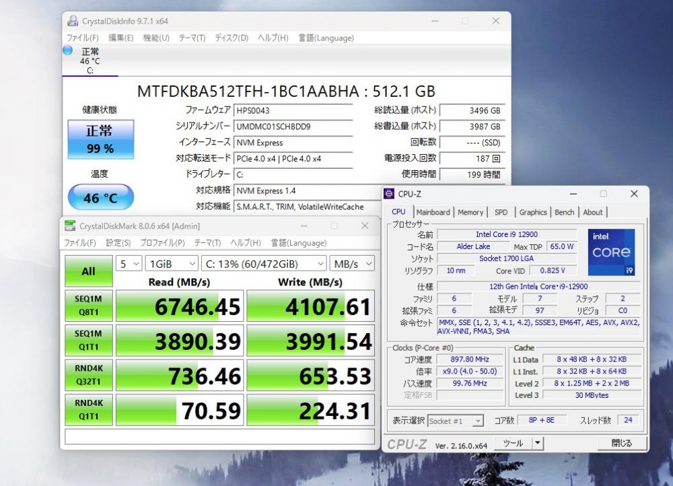The image size is (673, 486).
Task: Click the power-on hours value 199 時間
Action: click(x=472, y=175)
